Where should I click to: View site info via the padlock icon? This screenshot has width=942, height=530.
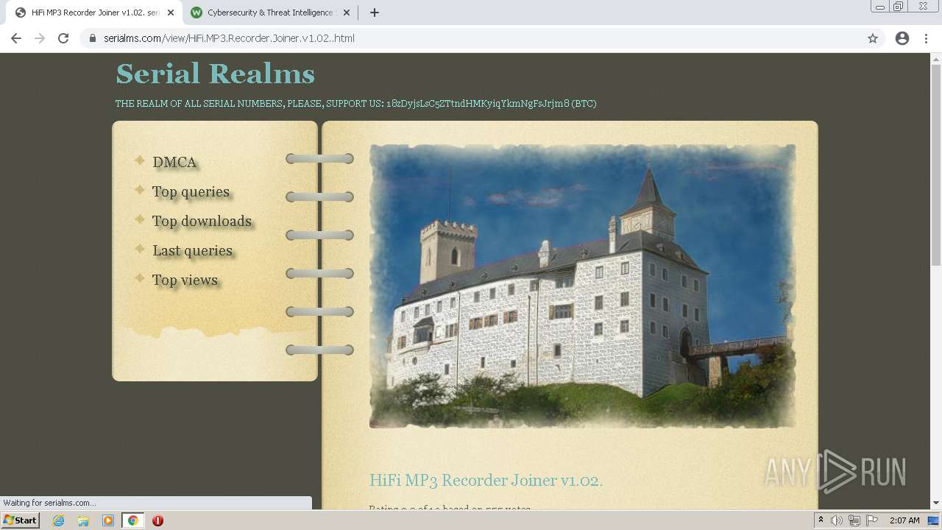pyautogui.click(x=93, y=38)
